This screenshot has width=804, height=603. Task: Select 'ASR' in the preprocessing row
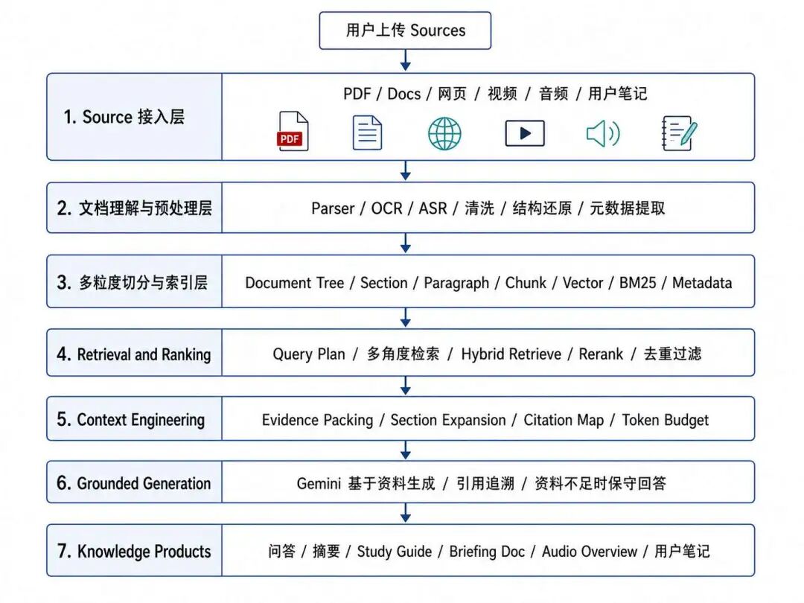pyautogui.click(x=433, y=208)
